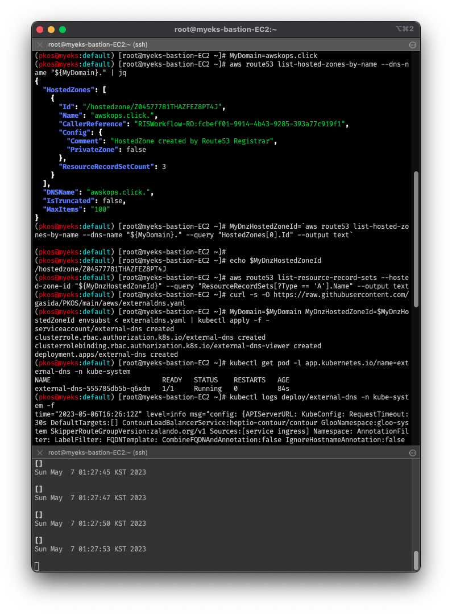Viewport: 452px width, 614px height.
Task: Click timestamp 'Sun May 7 01:27:53 KST 2023'
Action: pyautogui.click(x=90, y=549)
